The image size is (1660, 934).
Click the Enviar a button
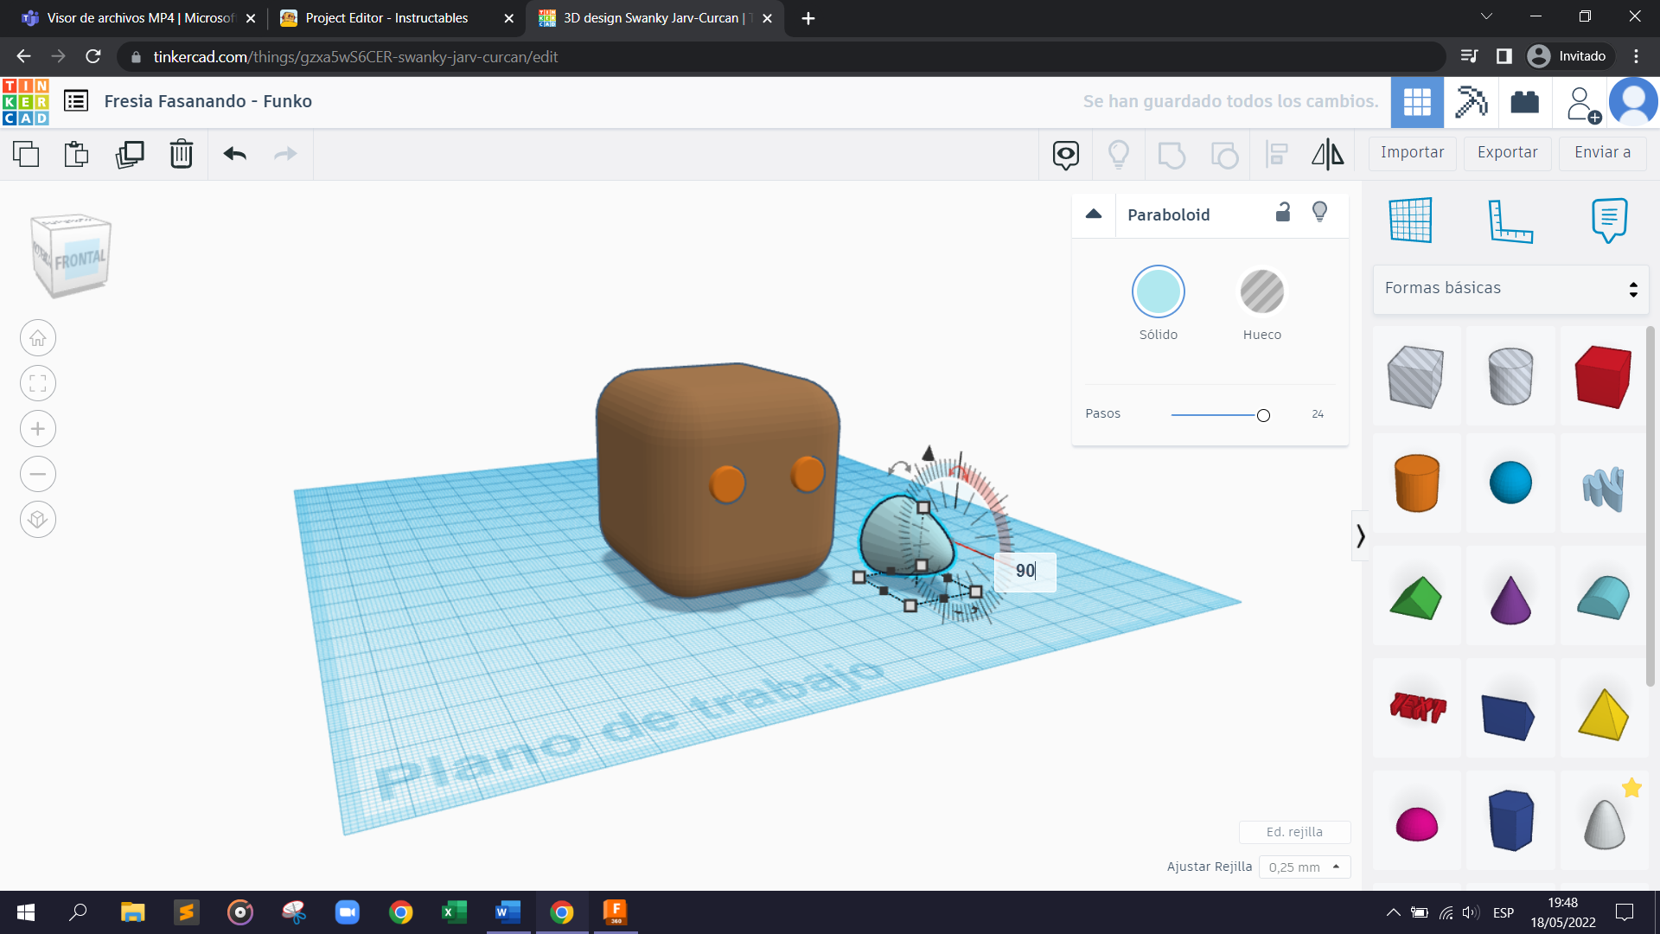pos(1602,153)
